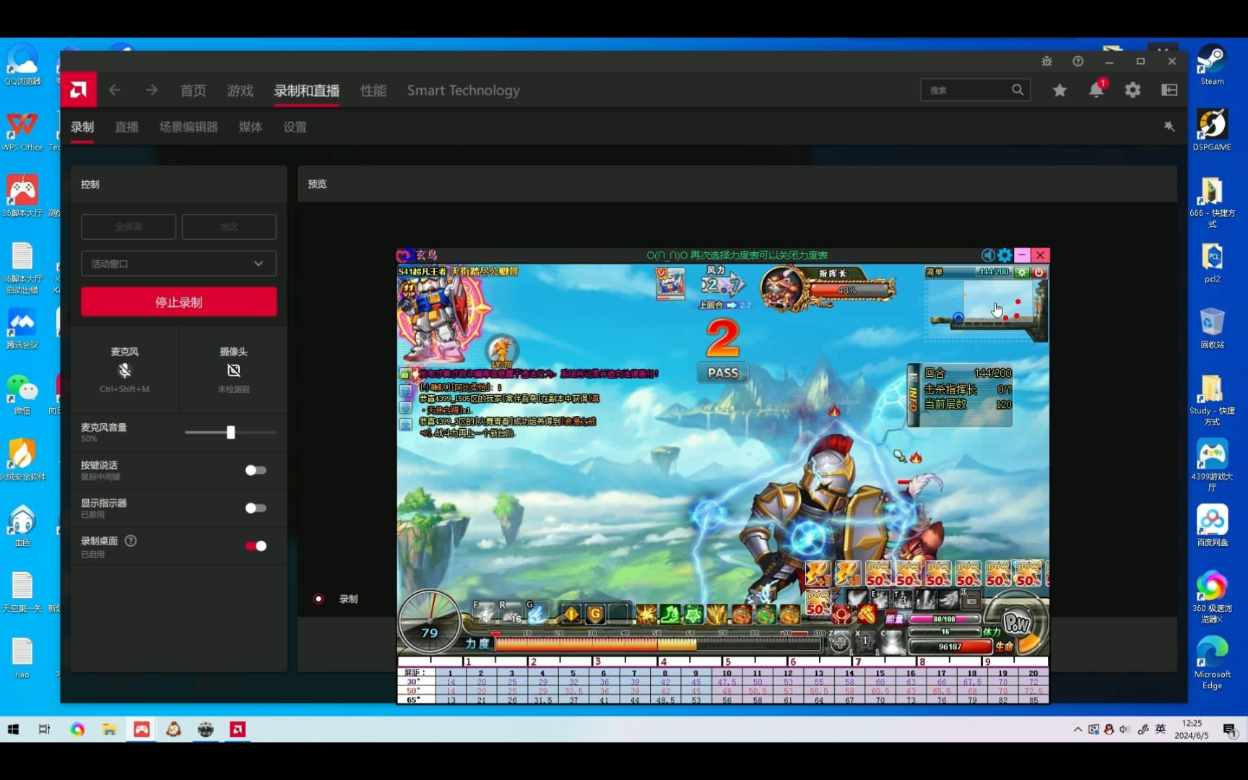Click the game sound speaker icon

click(987, 255)
